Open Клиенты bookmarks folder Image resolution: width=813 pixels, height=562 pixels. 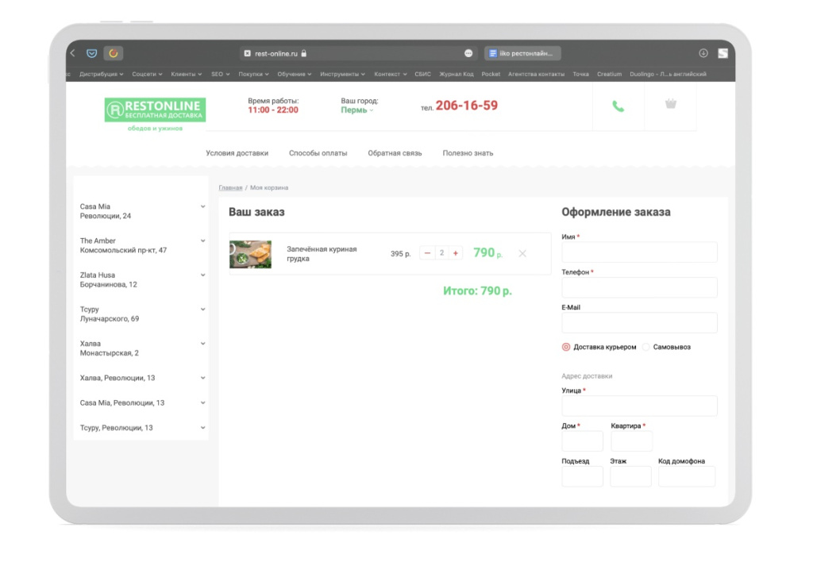186,74
